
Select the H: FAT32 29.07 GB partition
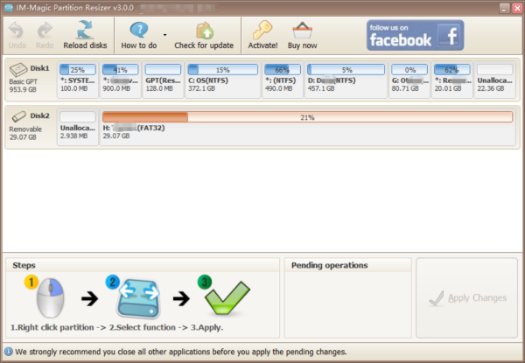click(x=307, y=127)
